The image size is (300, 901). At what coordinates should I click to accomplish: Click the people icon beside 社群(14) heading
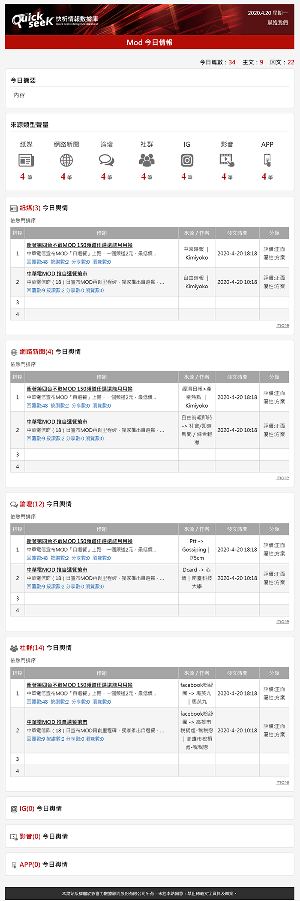pos(14,648)
